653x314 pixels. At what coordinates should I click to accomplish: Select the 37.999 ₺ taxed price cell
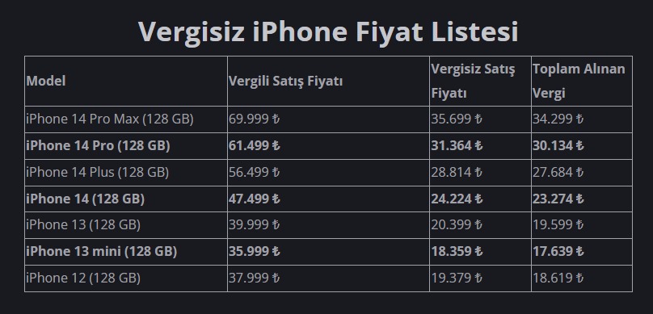[x=328, y=278]
